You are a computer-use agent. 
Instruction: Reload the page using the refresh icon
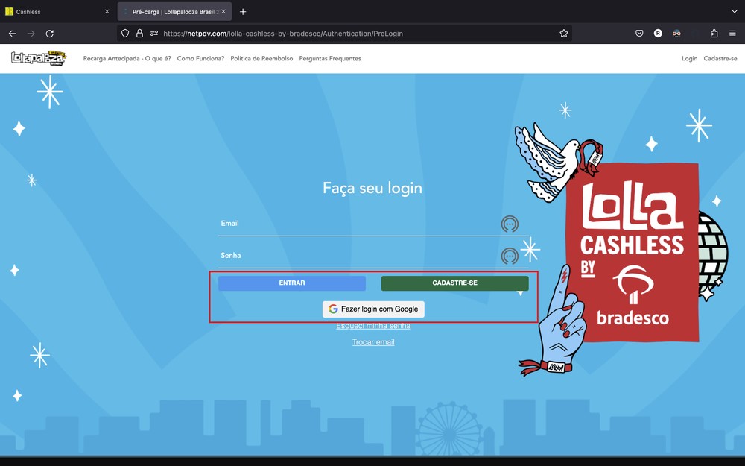click(x=50, y=33)
